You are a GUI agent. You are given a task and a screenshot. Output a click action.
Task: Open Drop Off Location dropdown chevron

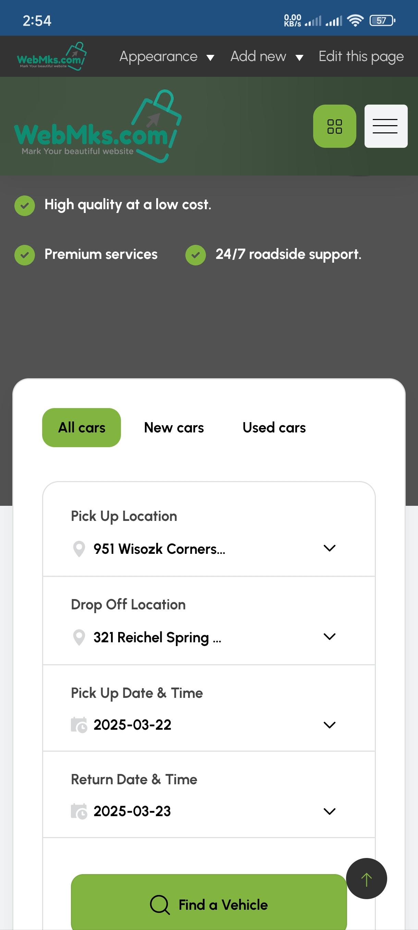pyautogui.click(x=329, y=636)
